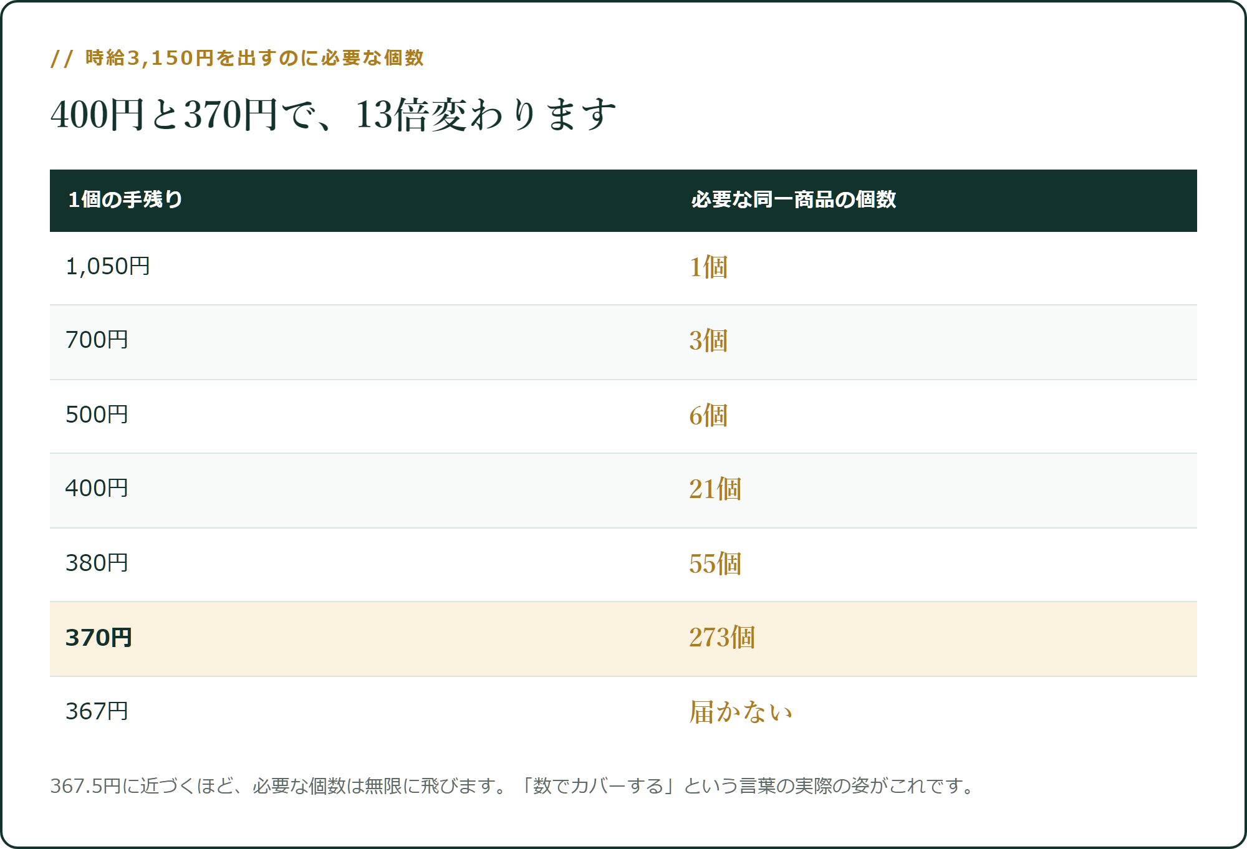This screenshot has width=1247, height=849.
Task: Click the column header '必要な同一商品の個数'
Action: point(793,199)
